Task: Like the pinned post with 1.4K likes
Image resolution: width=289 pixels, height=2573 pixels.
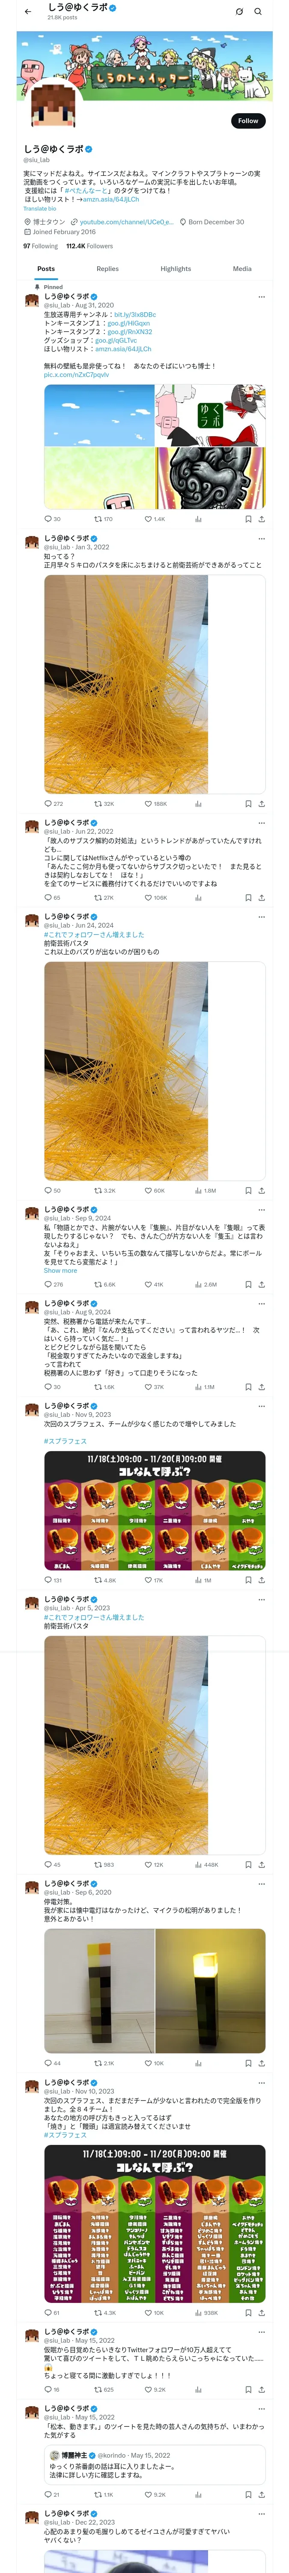Action: click(155, 519)
